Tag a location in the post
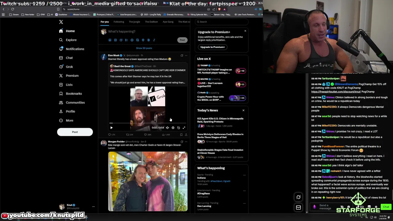The image size is (393, 221). point(143,40)
